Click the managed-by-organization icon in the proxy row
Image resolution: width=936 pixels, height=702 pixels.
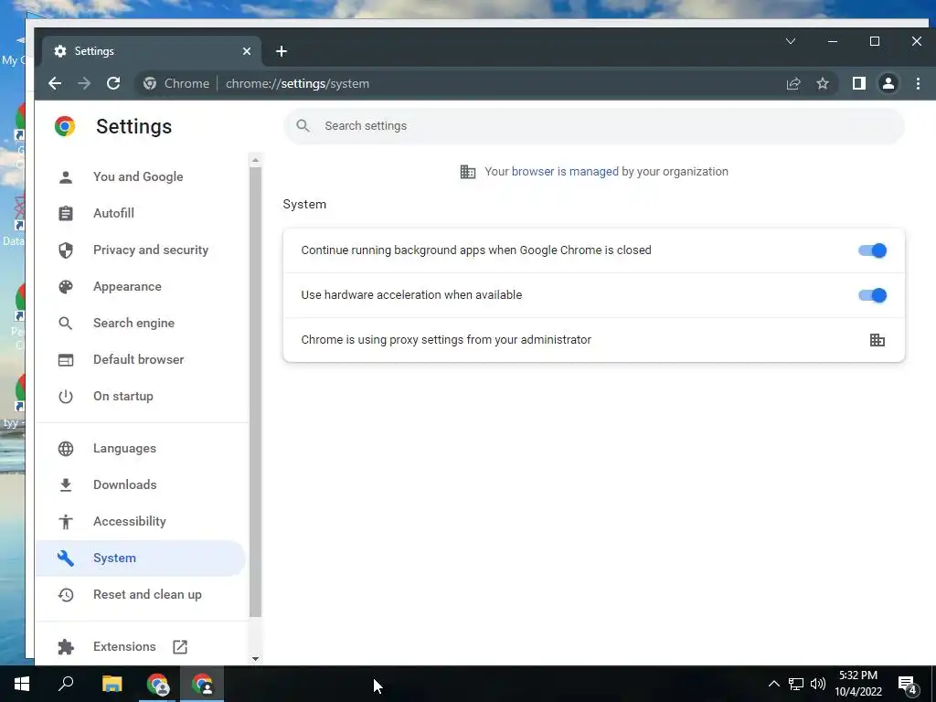point(877,340)
